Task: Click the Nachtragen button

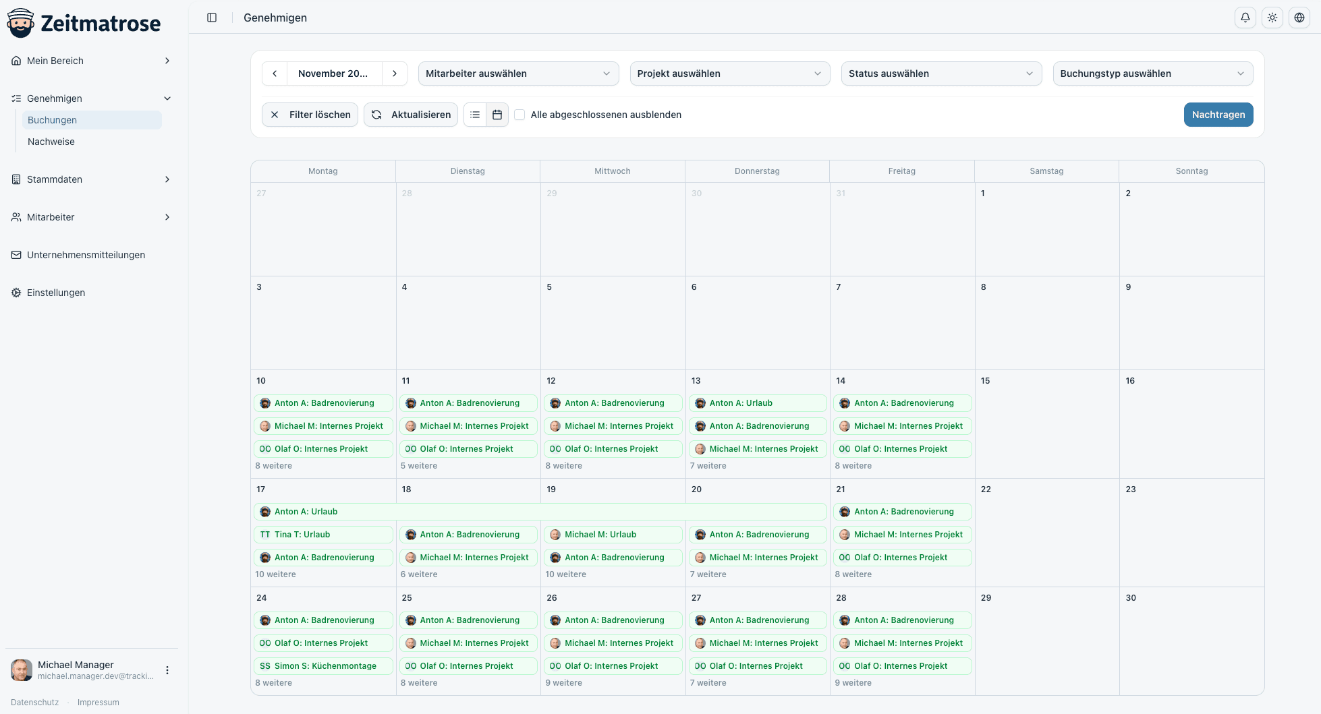Action: 1218,115
